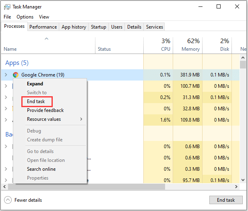Screen dimensions: 248x211
Task: Click the 31.3 MB memory cell
Action: pos(188,97)
